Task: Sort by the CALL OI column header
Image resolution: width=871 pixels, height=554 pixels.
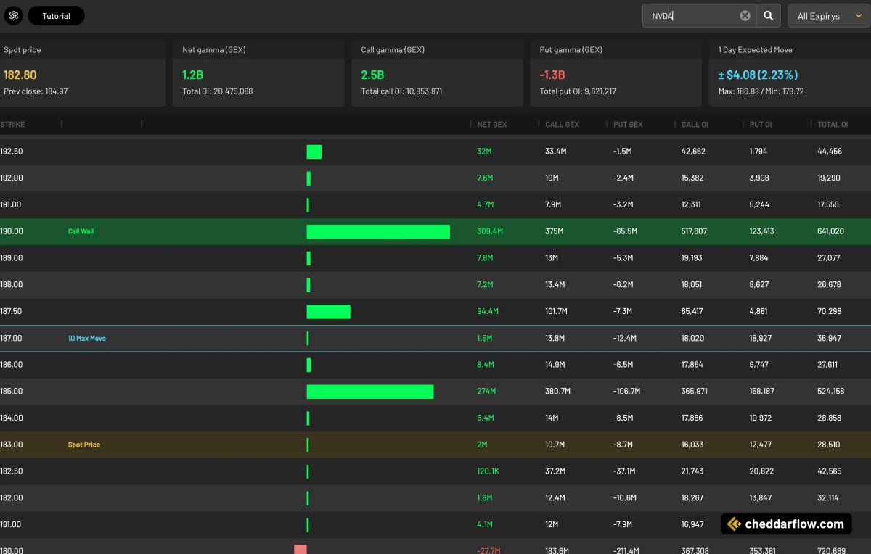Action: click(695, 125)
